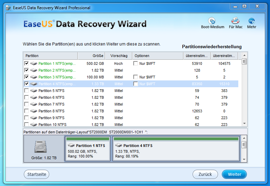Click the drive icon of Partition 5 row
Screen dimensions: 270x186
34,91
